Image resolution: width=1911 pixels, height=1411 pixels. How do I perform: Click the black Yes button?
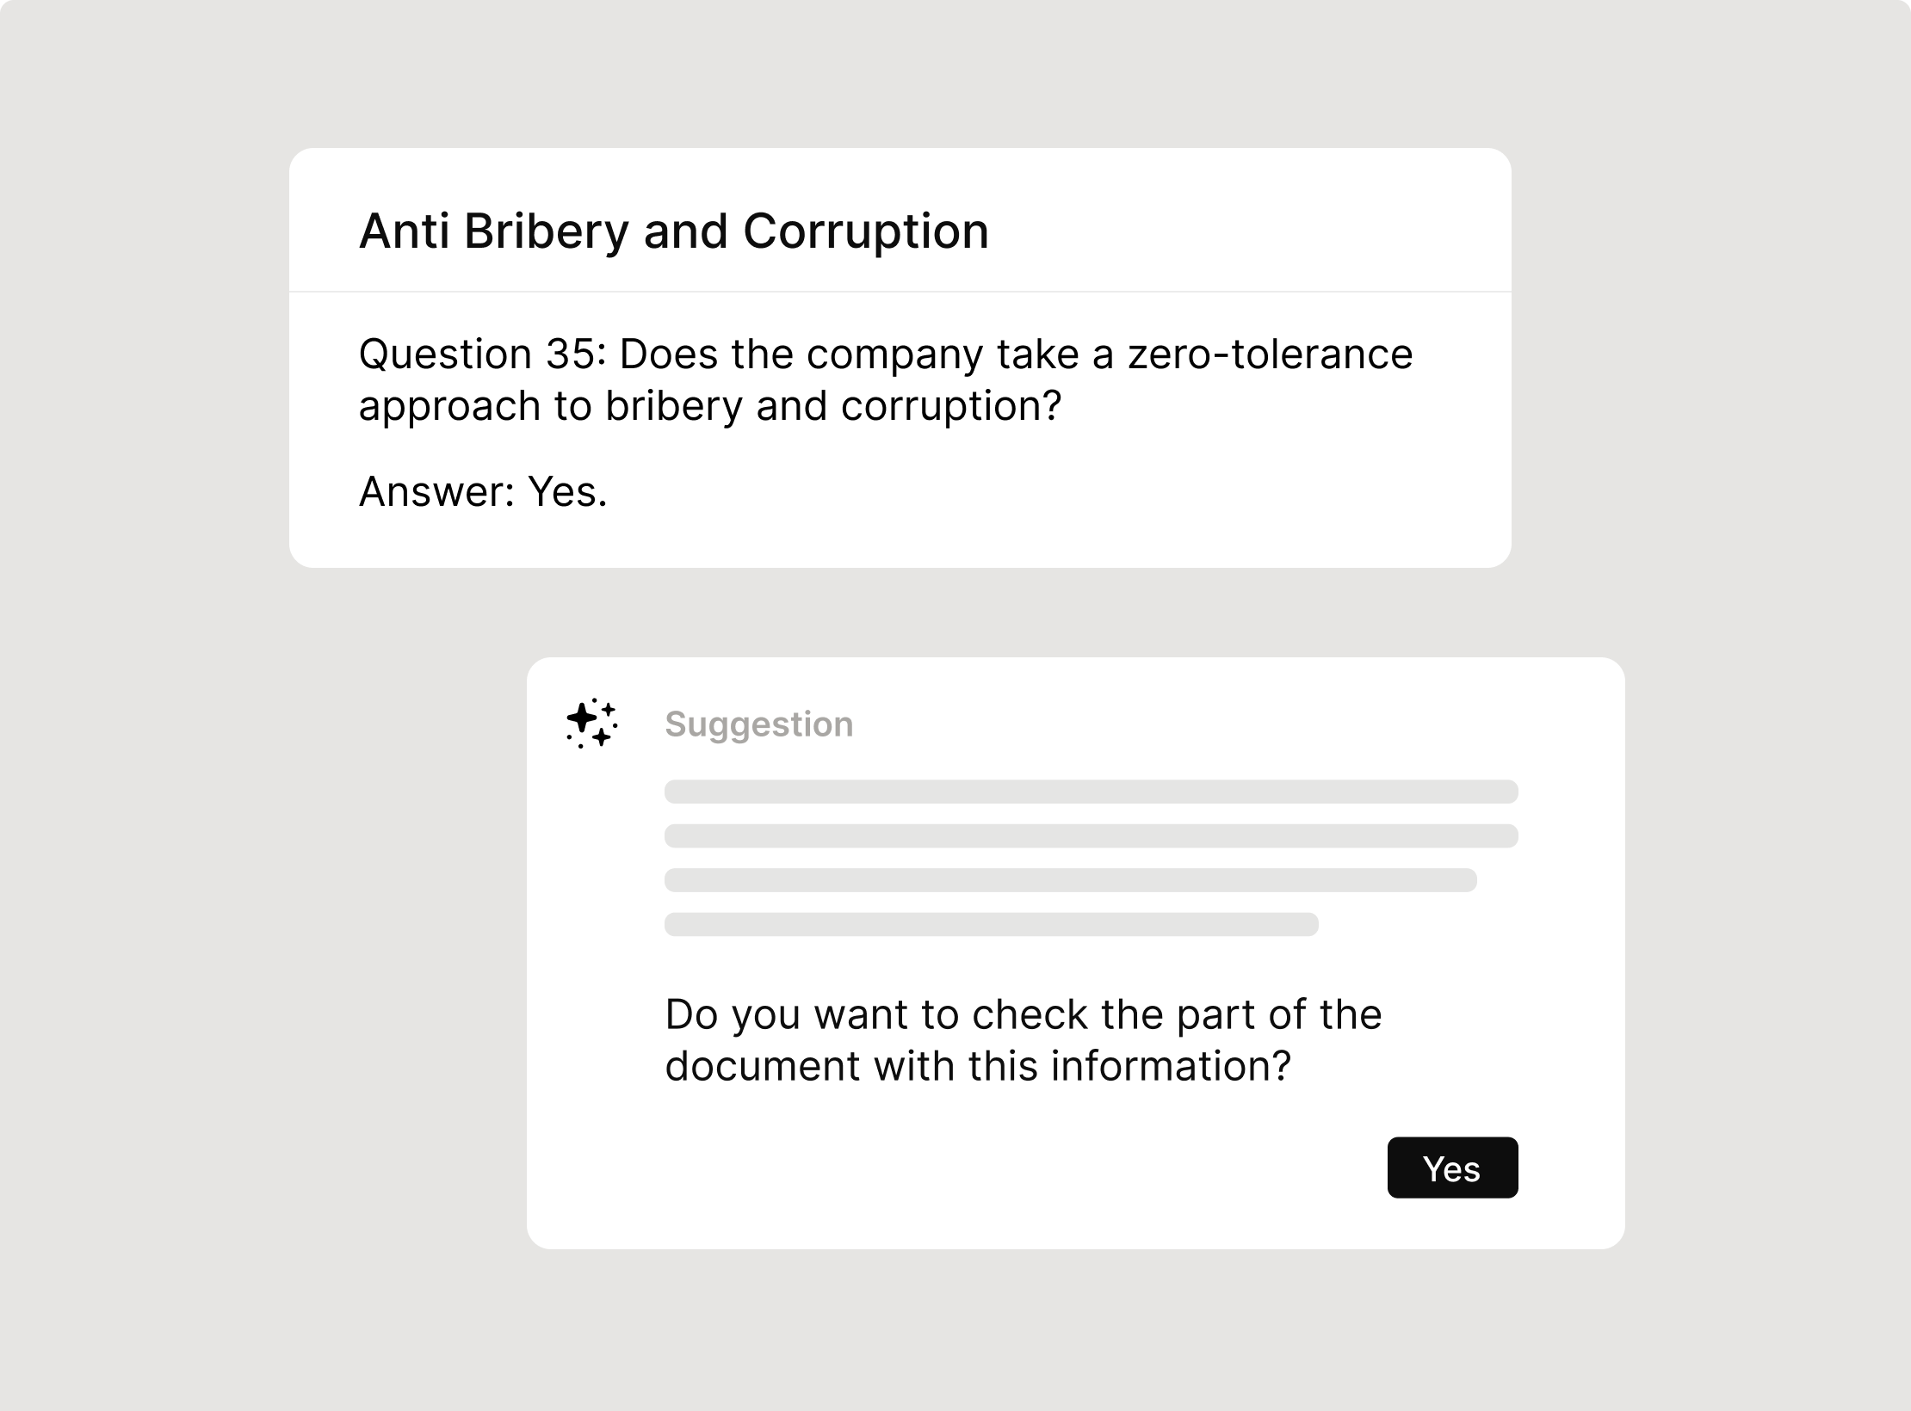[x=1452, y=1168]
